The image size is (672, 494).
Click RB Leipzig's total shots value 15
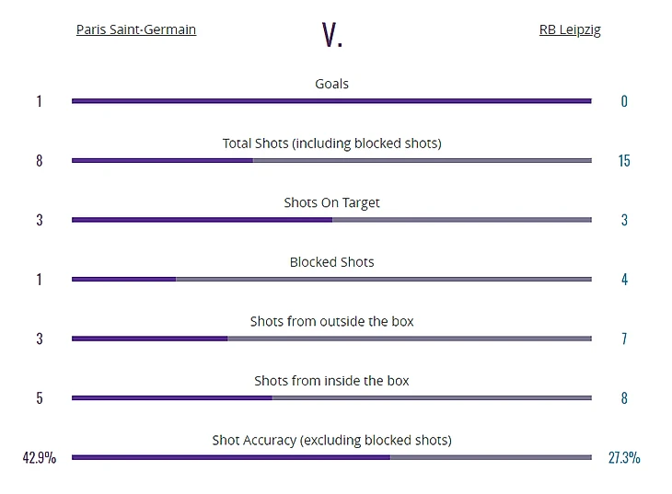pyautogui.click(x=624, y=161)
